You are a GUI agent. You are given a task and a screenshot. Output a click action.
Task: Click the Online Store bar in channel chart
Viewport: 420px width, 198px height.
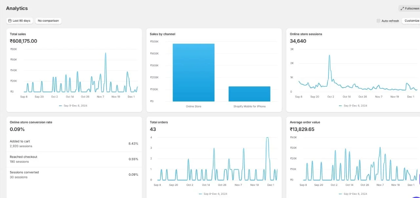click(194, 73)
